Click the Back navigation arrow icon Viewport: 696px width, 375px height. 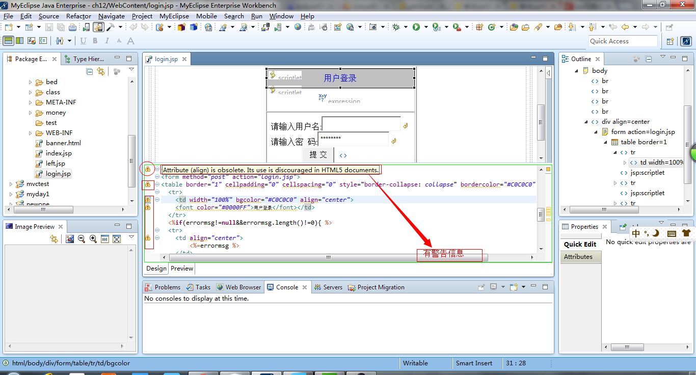pos(625,27)
